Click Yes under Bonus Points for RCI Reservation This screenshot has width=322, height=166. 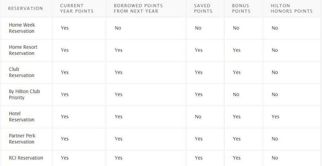click(236, 158)
